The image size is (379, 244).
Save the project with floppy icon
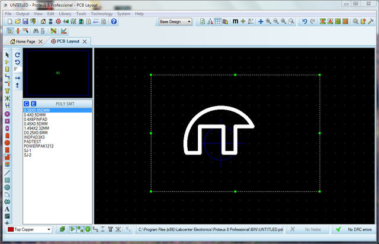pyautogui.click(x=25, y=21)
